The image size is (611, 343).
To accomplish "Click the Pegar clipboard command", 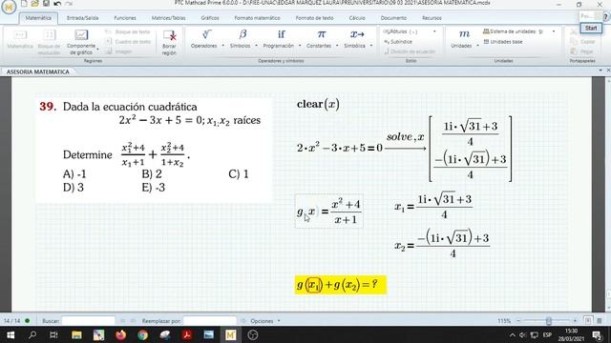I will point(583,51).
